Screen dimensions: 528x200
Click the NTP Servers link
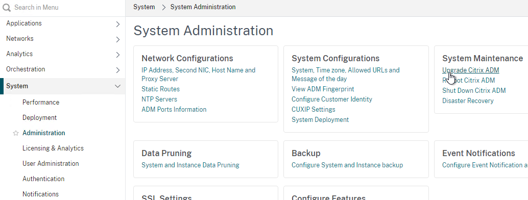pyautogui.click(x=159, y=99)
